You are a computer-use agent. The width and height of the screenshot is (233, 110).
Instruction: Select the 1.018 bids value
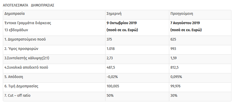point(111,49)
